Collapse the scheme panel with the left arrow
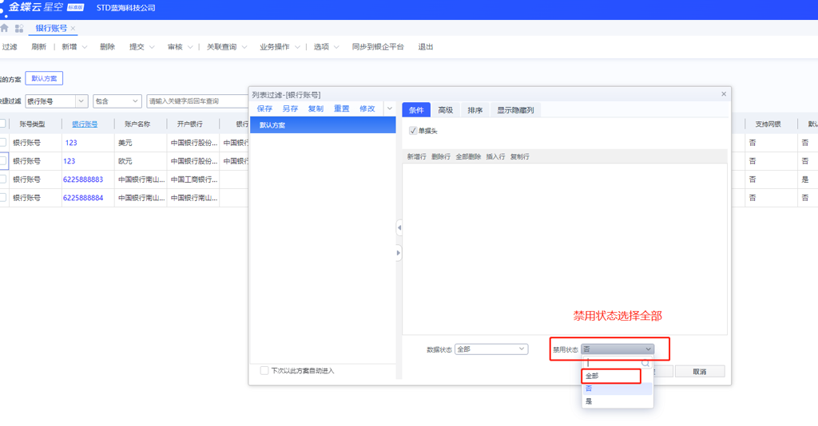This screenshot has width=818, height=426. tap(399, 227)
